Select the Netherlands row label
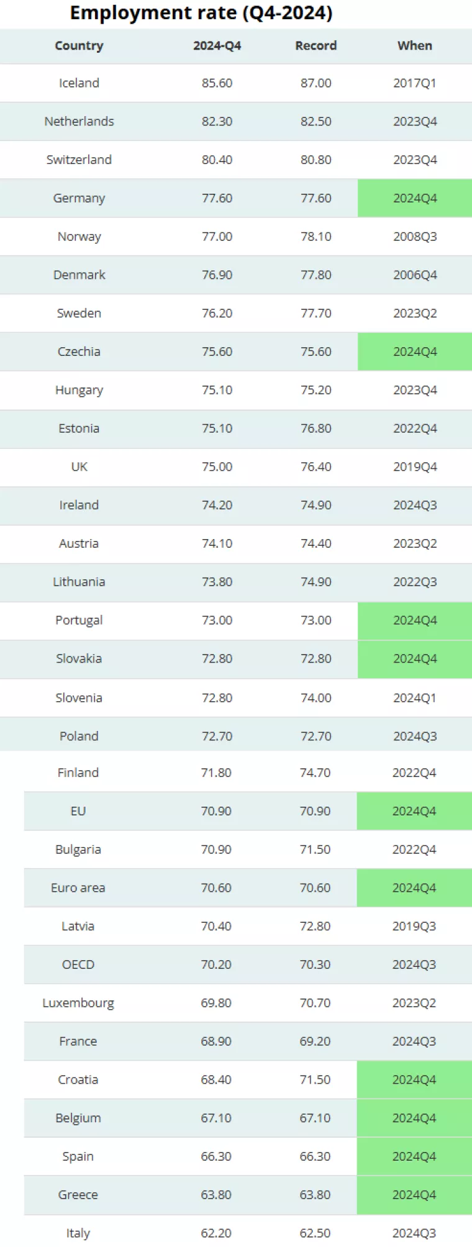This screenshot has width=472, height=1247. 79,121
